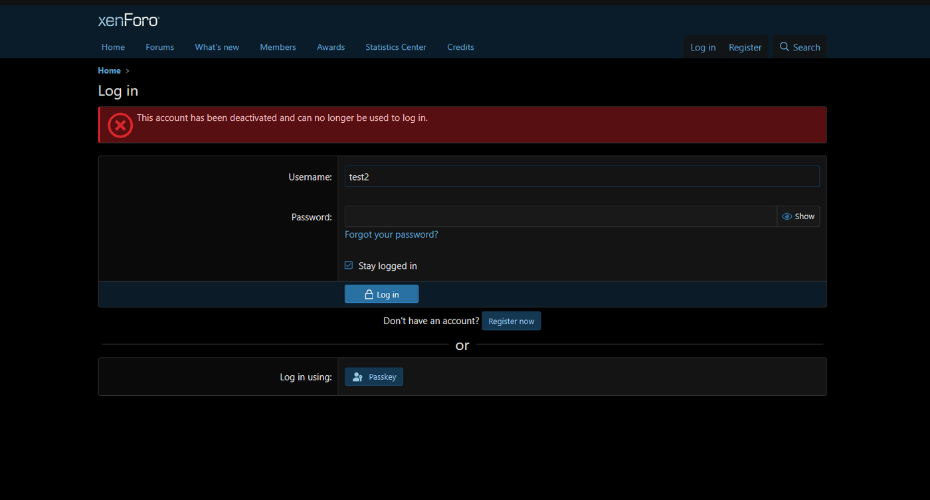Screen dimensions: 930x500
Task: Click Register in the top bar
Action: point(745,47)
